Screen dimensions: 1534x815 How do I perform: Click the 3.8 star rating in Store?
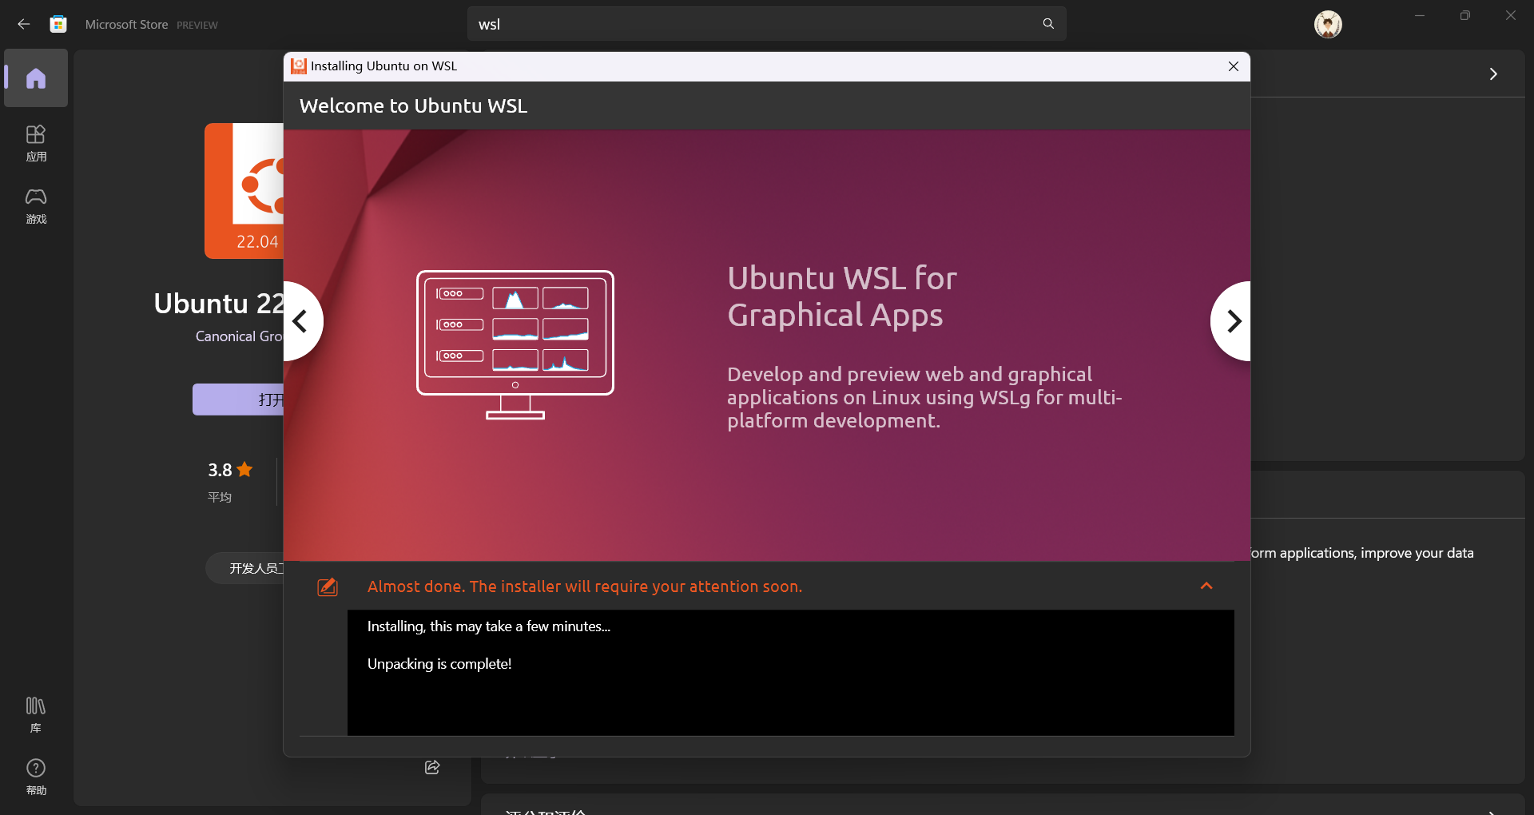click(x=230, y=470)
